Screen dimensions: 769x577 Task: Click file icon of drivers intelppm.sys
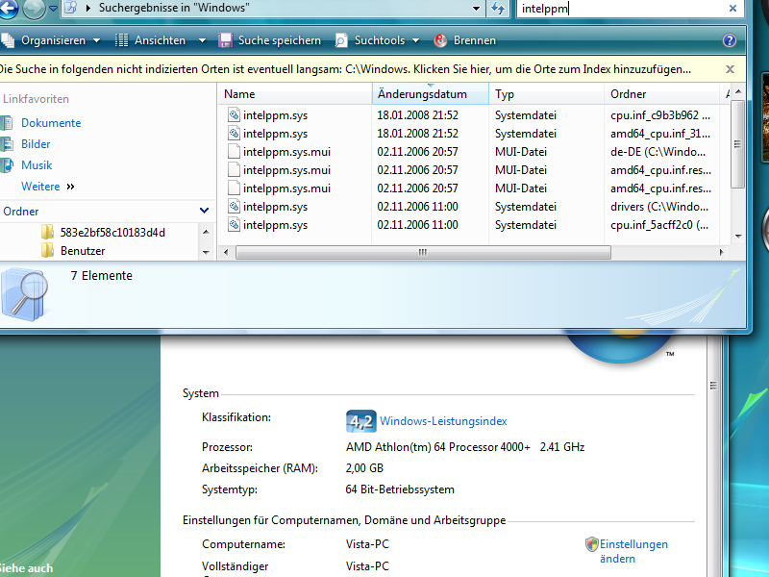click(234, 207)
